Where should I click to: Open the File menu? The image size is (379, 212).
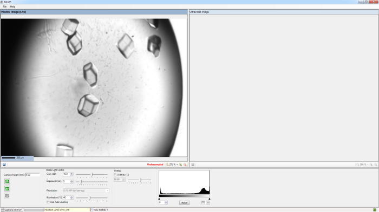[4, 7]
